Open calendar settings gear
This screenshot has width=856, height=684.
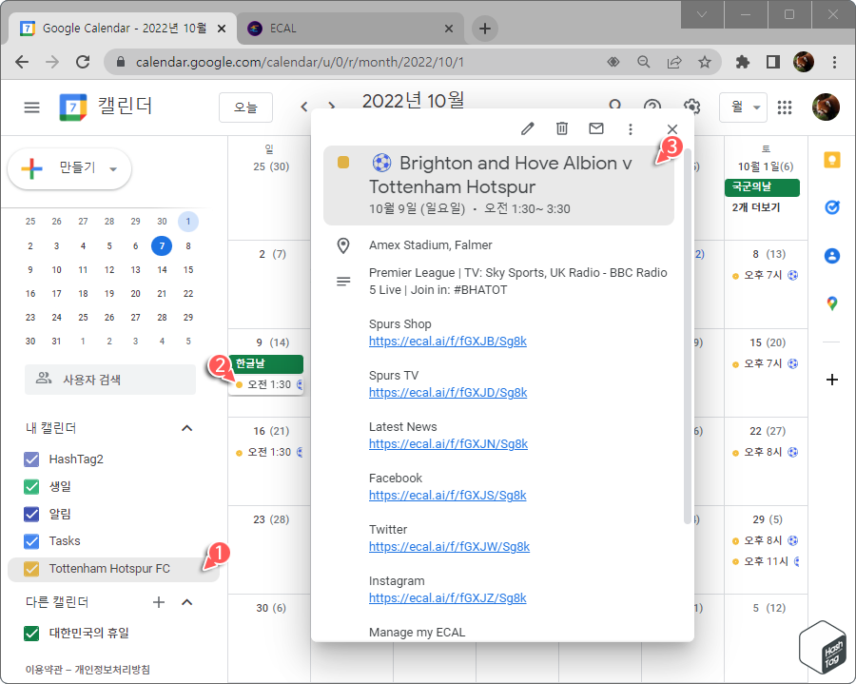click(693, 107)
